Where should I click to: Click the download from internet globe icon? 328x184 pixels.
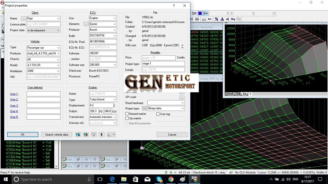(78, 135)
